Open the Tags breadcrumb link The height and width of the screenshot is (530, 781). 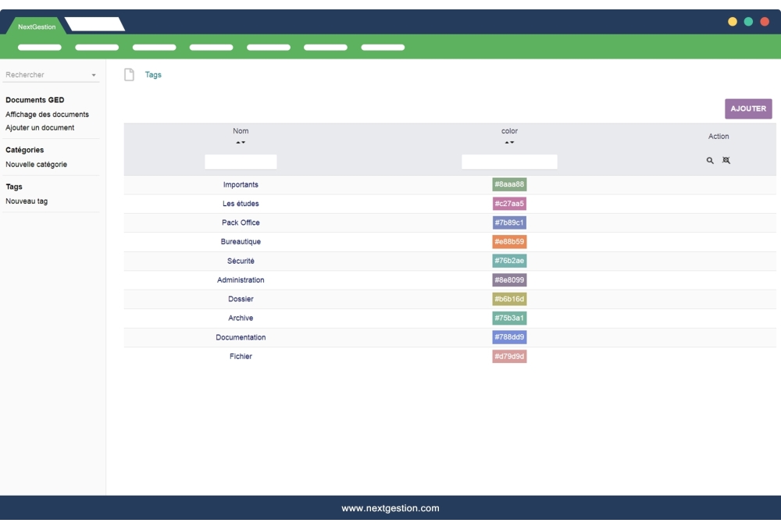[x=153, y=75]
